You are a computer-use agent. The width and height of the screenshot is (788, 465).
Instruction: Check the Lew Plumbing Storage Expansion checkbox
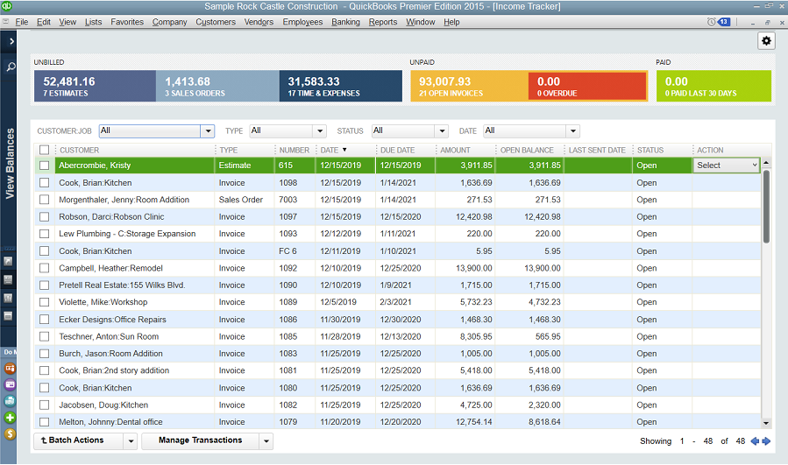[44, 234]
